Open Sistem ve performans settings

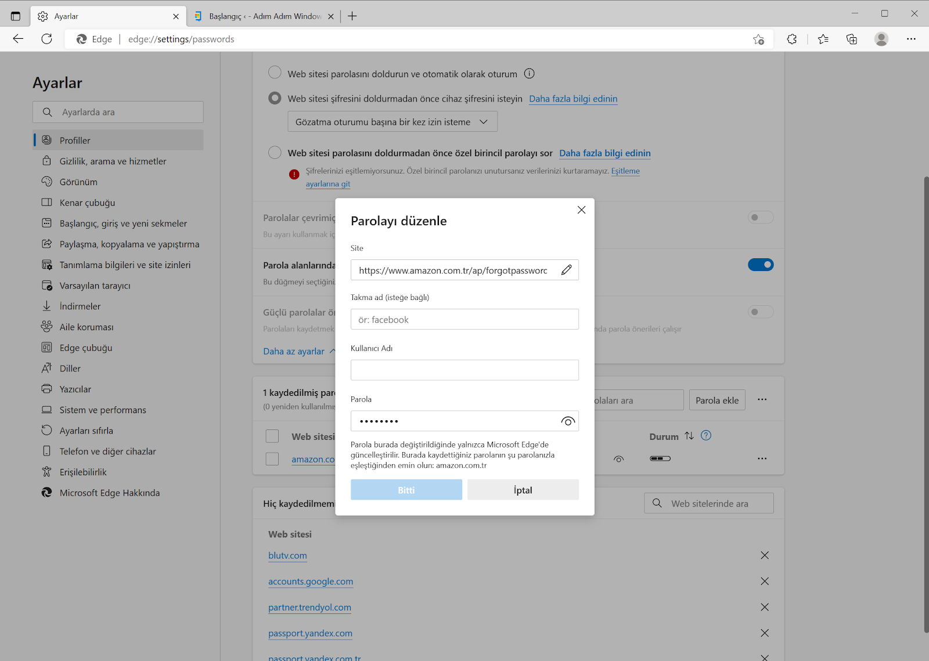(x=118, y=410)
